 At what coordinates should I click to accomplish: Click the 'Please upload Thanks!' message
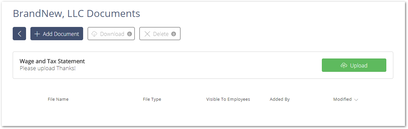(x=48, y=68)
